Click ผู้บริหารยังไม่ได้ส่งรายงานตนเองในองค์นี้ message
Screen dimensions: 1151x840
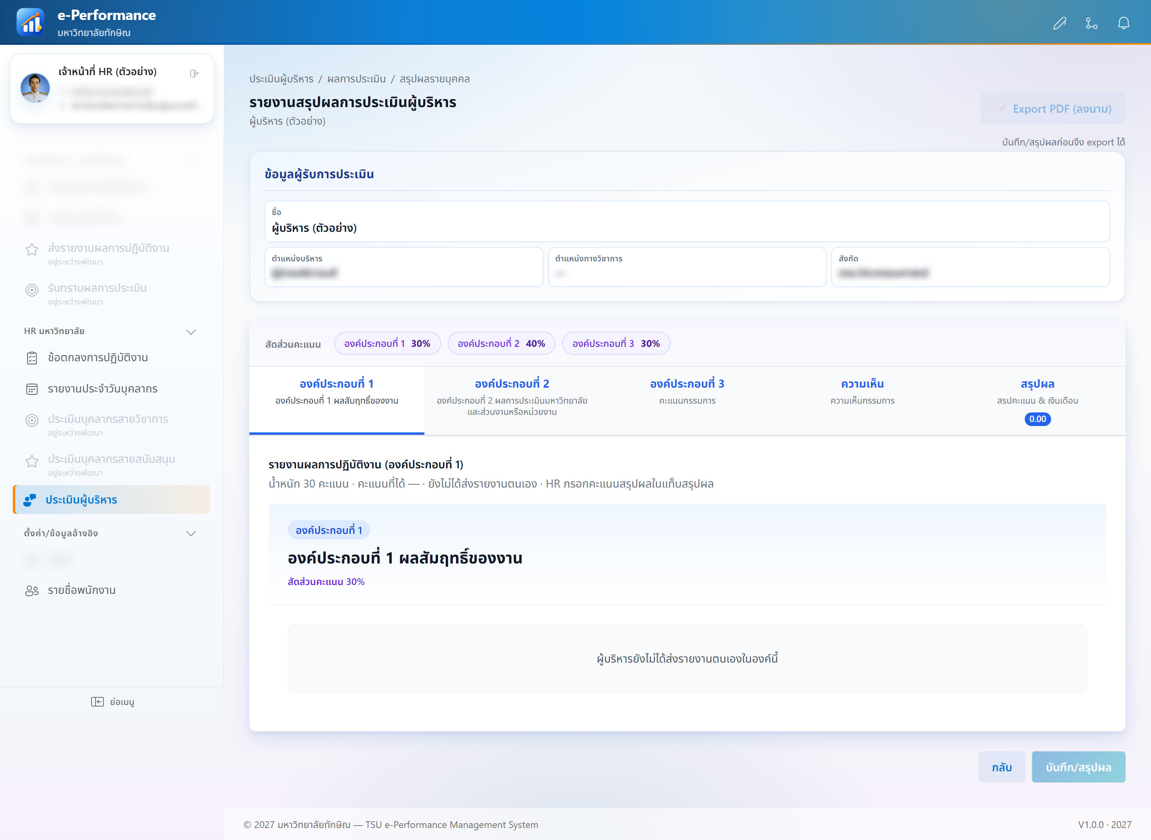[687, 659]
